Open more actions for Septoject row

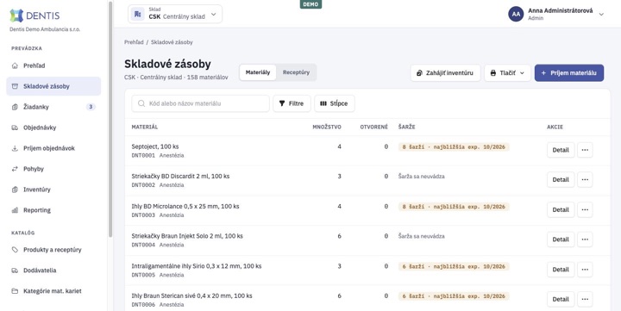coord(585,150)
